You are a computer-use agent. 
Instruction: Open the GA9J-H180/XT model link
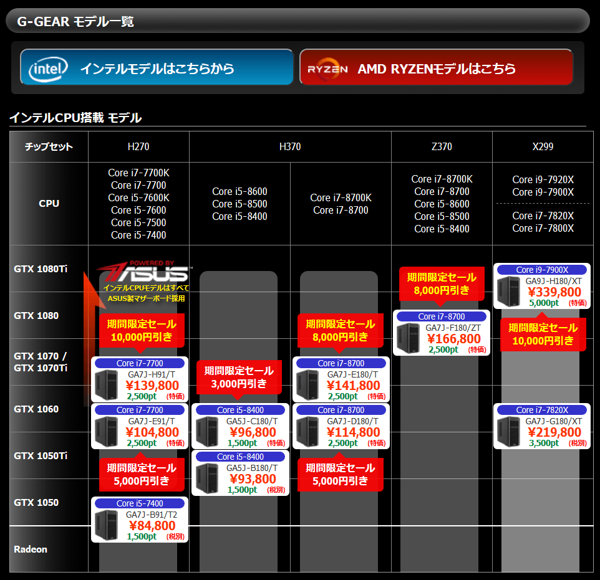pos(554,281)
